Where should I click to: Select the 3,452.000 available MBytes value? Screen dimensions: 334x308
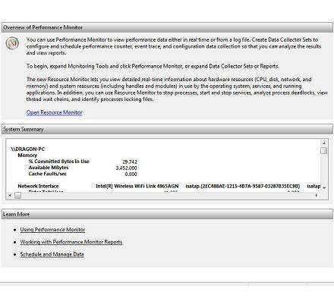(126, 168)
